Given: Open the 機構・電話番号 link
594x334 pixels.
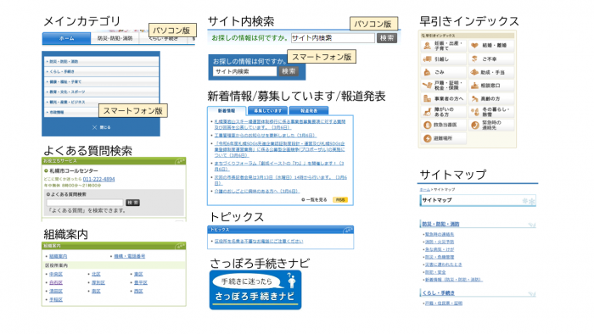Looking at the screenshot, I should point(130,256).
